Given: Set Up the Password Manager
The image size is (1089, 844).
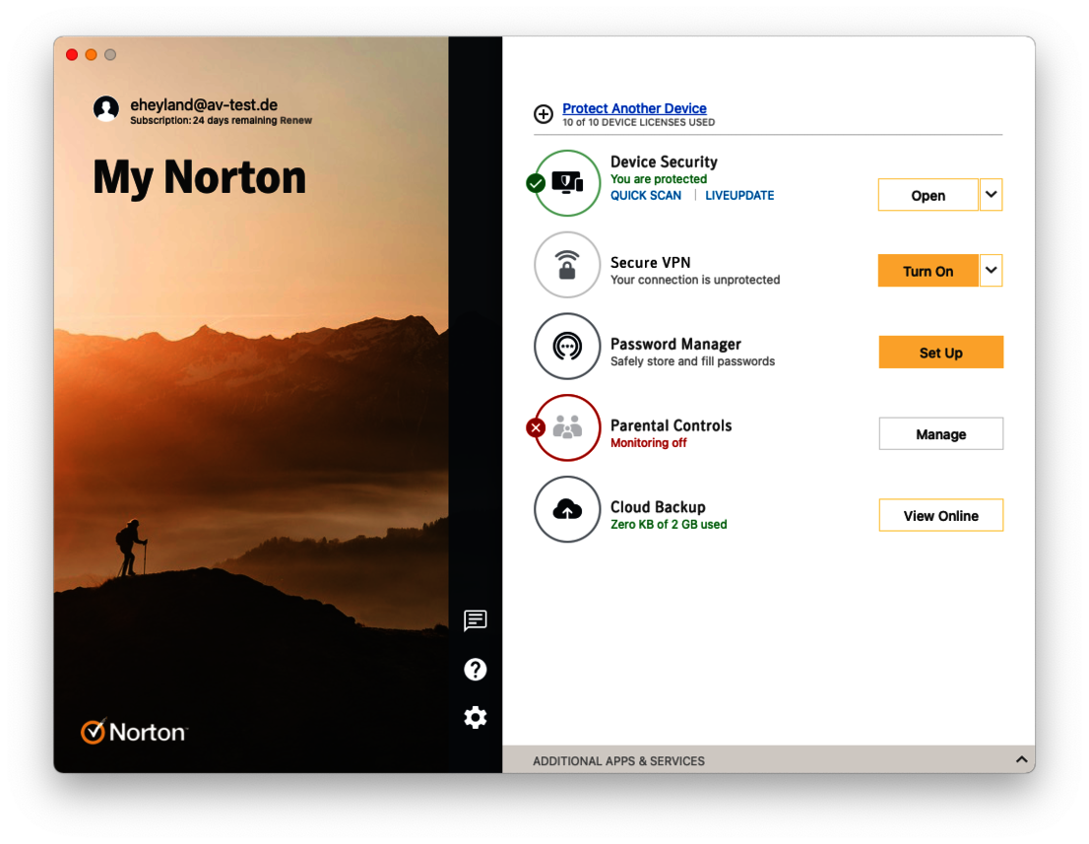Looking at the screenshot, I should coord(940,352).
